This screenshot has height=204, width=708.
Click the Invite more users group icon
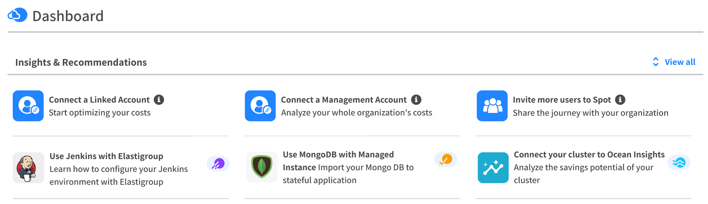[492, 106]
